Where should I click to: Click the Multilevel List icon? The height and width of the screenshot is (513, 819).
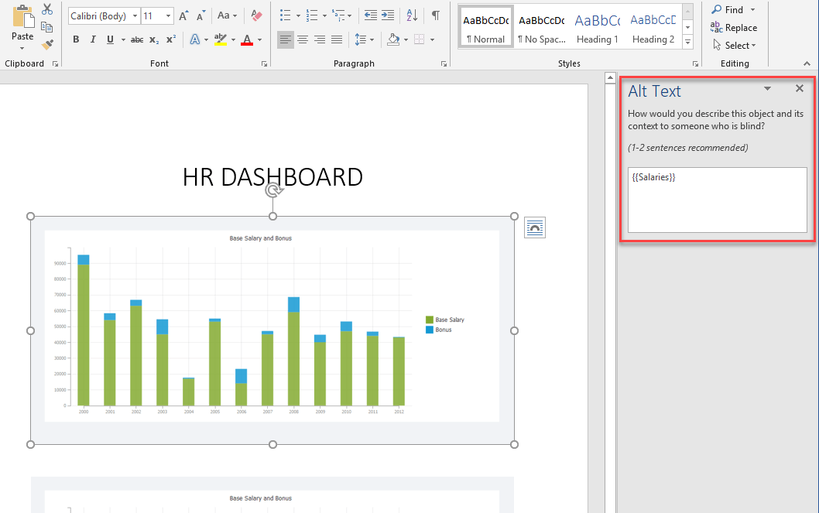338,15
